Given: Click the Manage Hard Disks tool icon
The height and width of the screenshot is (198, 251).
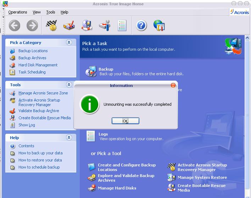Looking at the screenshot, I should click(x=92, y=188).
